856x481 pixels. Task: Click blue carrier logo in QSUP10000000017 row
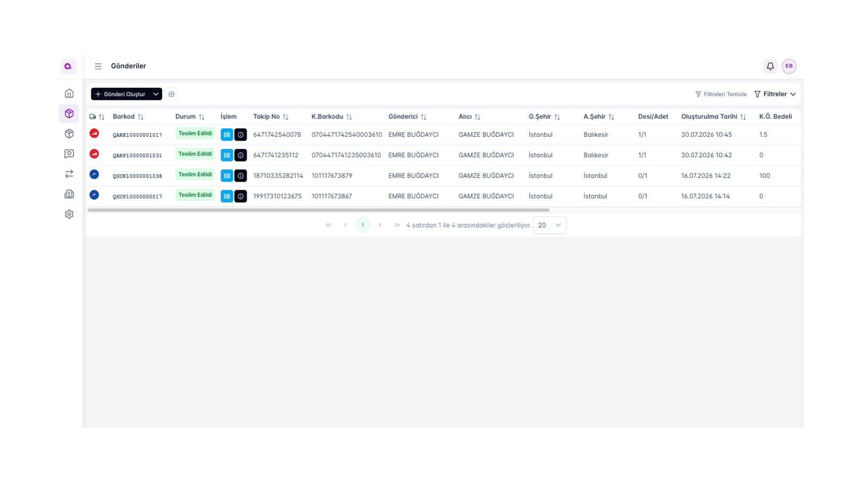(94, 195)
